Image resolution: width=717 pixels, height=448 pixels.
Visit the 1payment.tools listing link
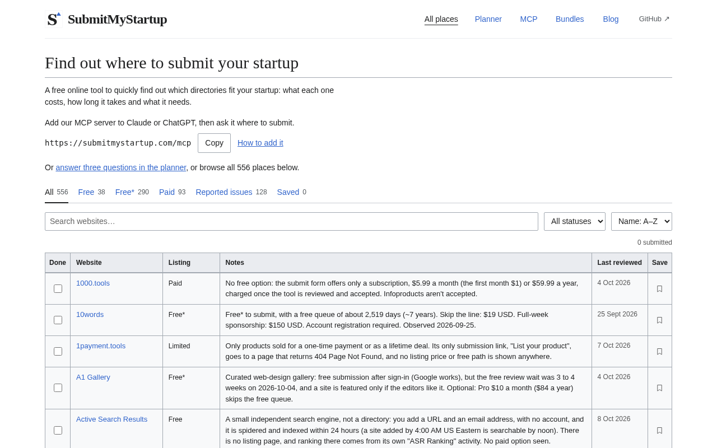point(101,346)
